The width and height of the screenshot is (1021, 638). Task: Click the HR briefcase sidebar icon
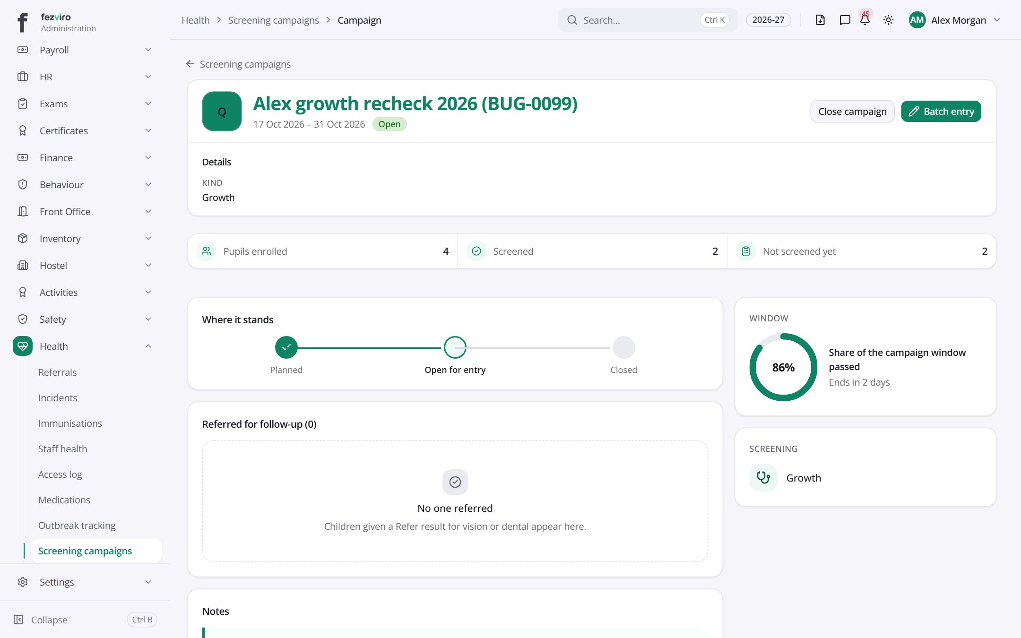(23, 77)
